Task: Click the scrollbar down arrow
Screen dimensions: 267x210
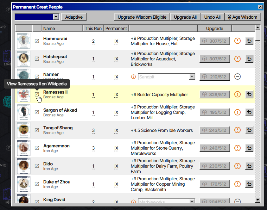Action: (258, 200)
